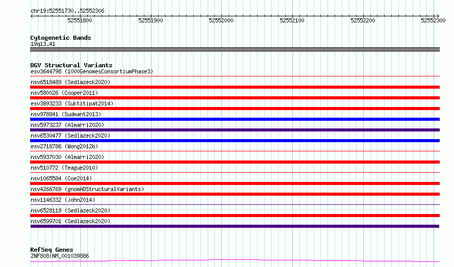
Task: Click the purple bar under nsv6599701
Action: 235,226
